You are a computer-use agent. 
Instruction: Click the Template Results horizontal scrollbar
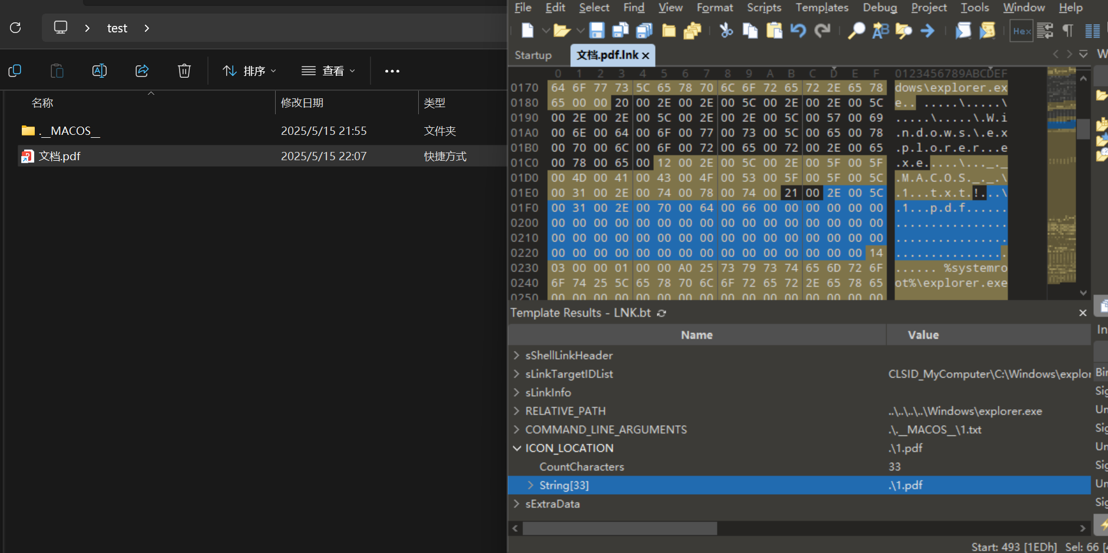click(620, 528)
